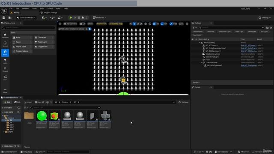Collapse the TraceHitPlane tree node

click(201, 62)
